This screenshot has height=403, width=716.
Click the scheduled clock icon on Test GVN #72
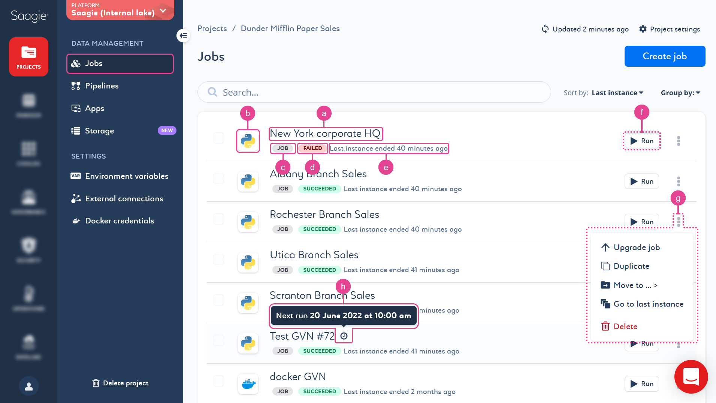[344, 336]
